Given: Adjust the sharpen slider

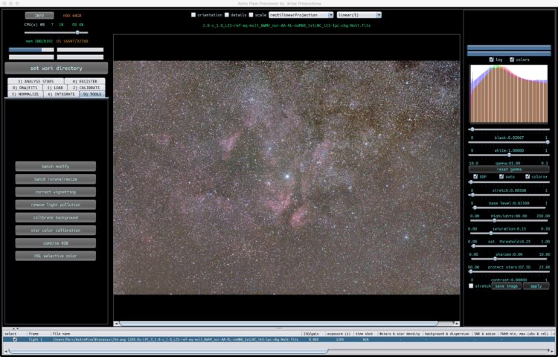Looking at the screenshot, I should point(509,246).
